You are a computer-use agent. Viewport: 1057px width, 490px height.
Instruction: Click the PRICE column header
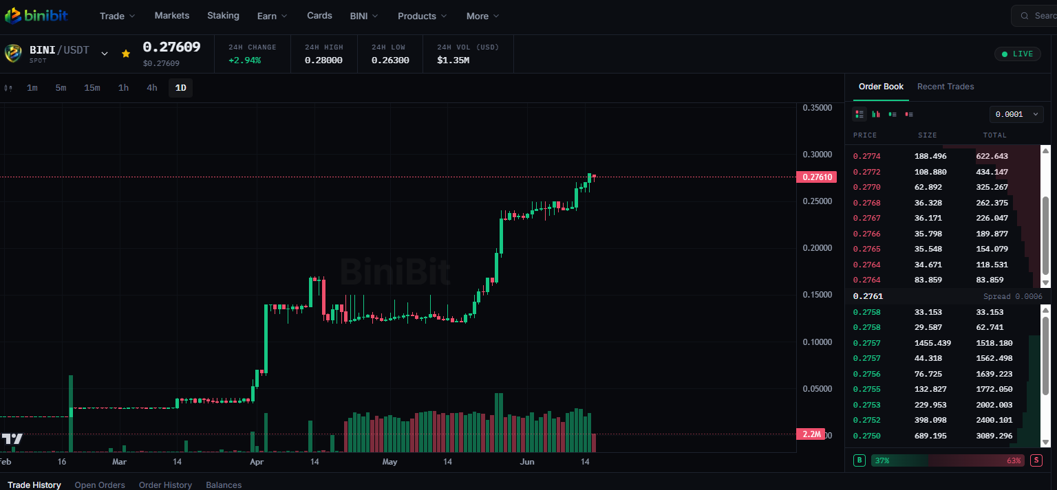tap(866, 135)
